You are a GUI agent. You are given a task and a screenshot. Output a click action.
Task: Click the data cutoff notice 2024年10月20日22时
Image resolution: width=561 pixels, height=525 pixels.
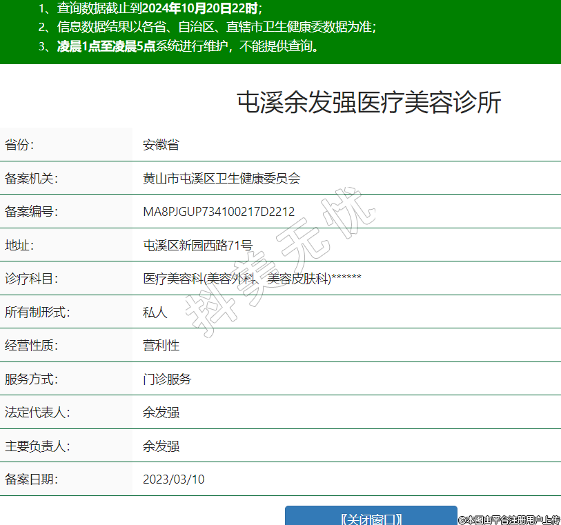201,9
